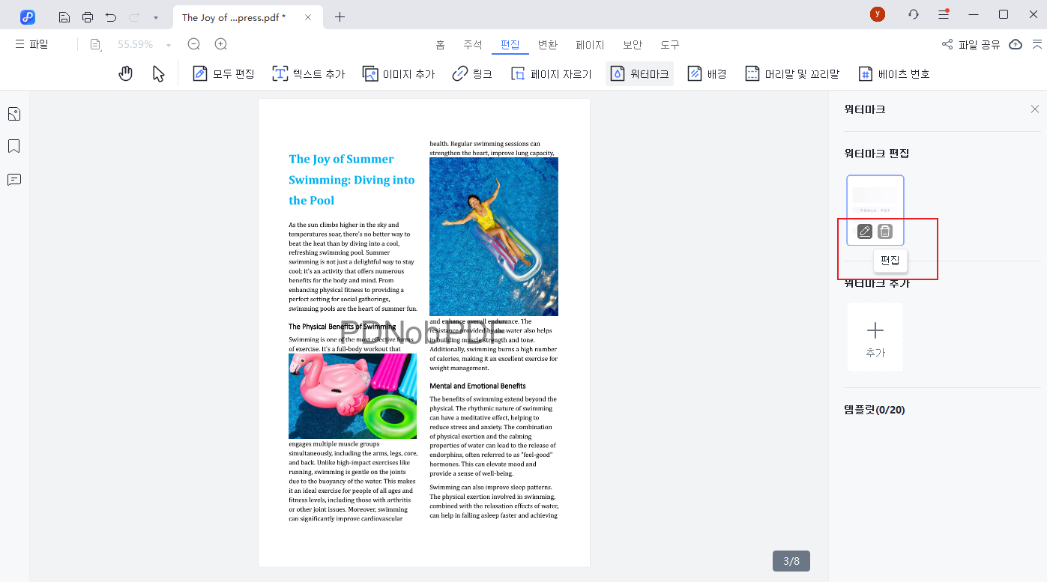Close the 워터마크 side panel
Viewport: 1047px width, 582px height.
point(1034,109)
